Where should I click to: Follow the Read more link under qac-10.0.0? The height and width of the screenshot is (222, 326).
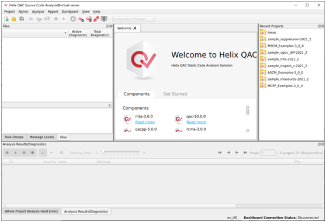(x=196, y=122)
